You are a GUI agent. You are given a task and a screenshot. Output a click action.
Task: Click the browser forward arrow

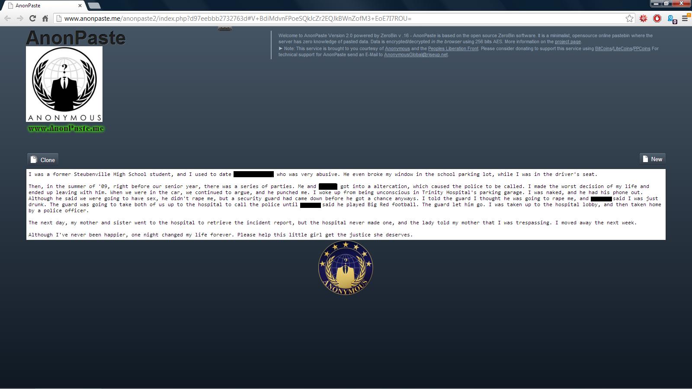click(20, 18)
